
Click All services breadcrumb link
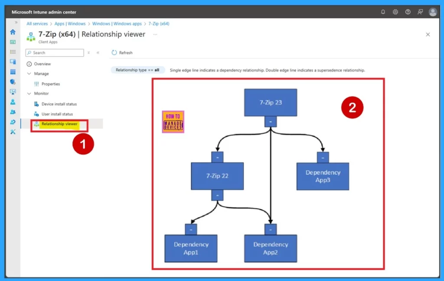(x=37, y=23)
